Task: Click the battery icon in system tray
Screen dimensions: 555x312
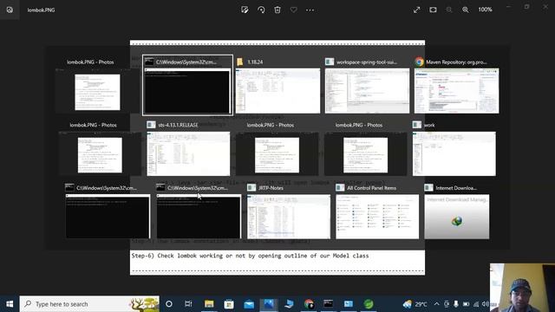Action: click(467, 304)
